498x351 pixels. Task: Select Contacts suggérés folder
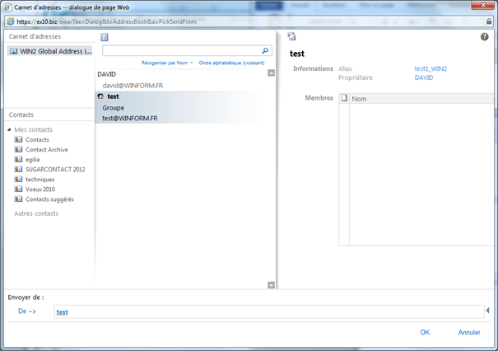49,199
